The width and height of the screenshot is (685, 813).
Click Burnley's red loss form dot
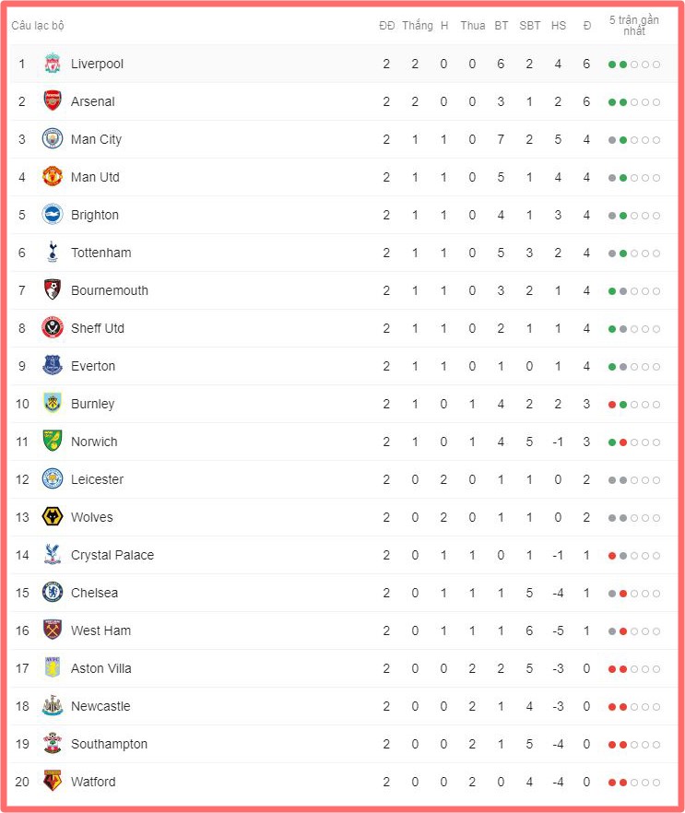612,405
